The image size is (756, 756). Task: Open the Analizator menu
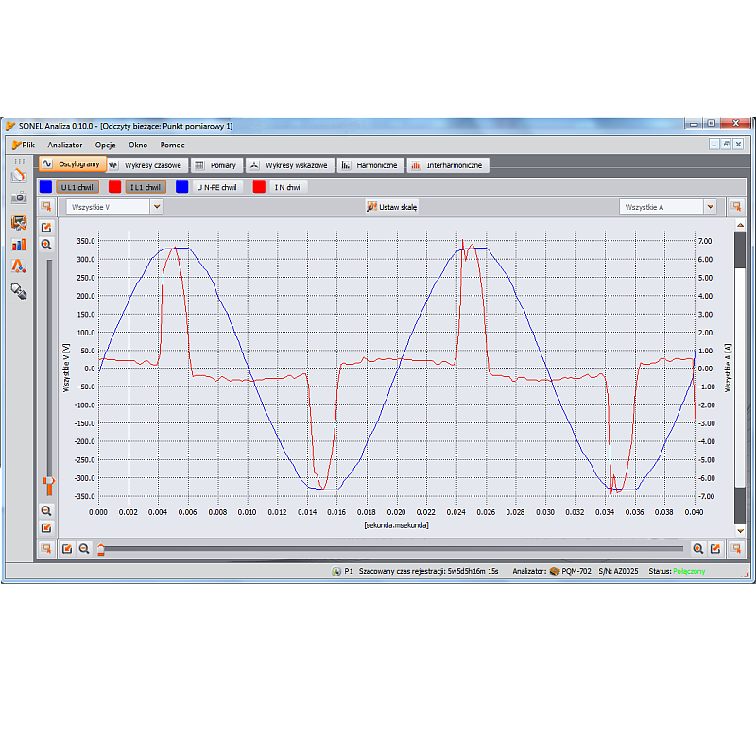[x=65, y=145]
